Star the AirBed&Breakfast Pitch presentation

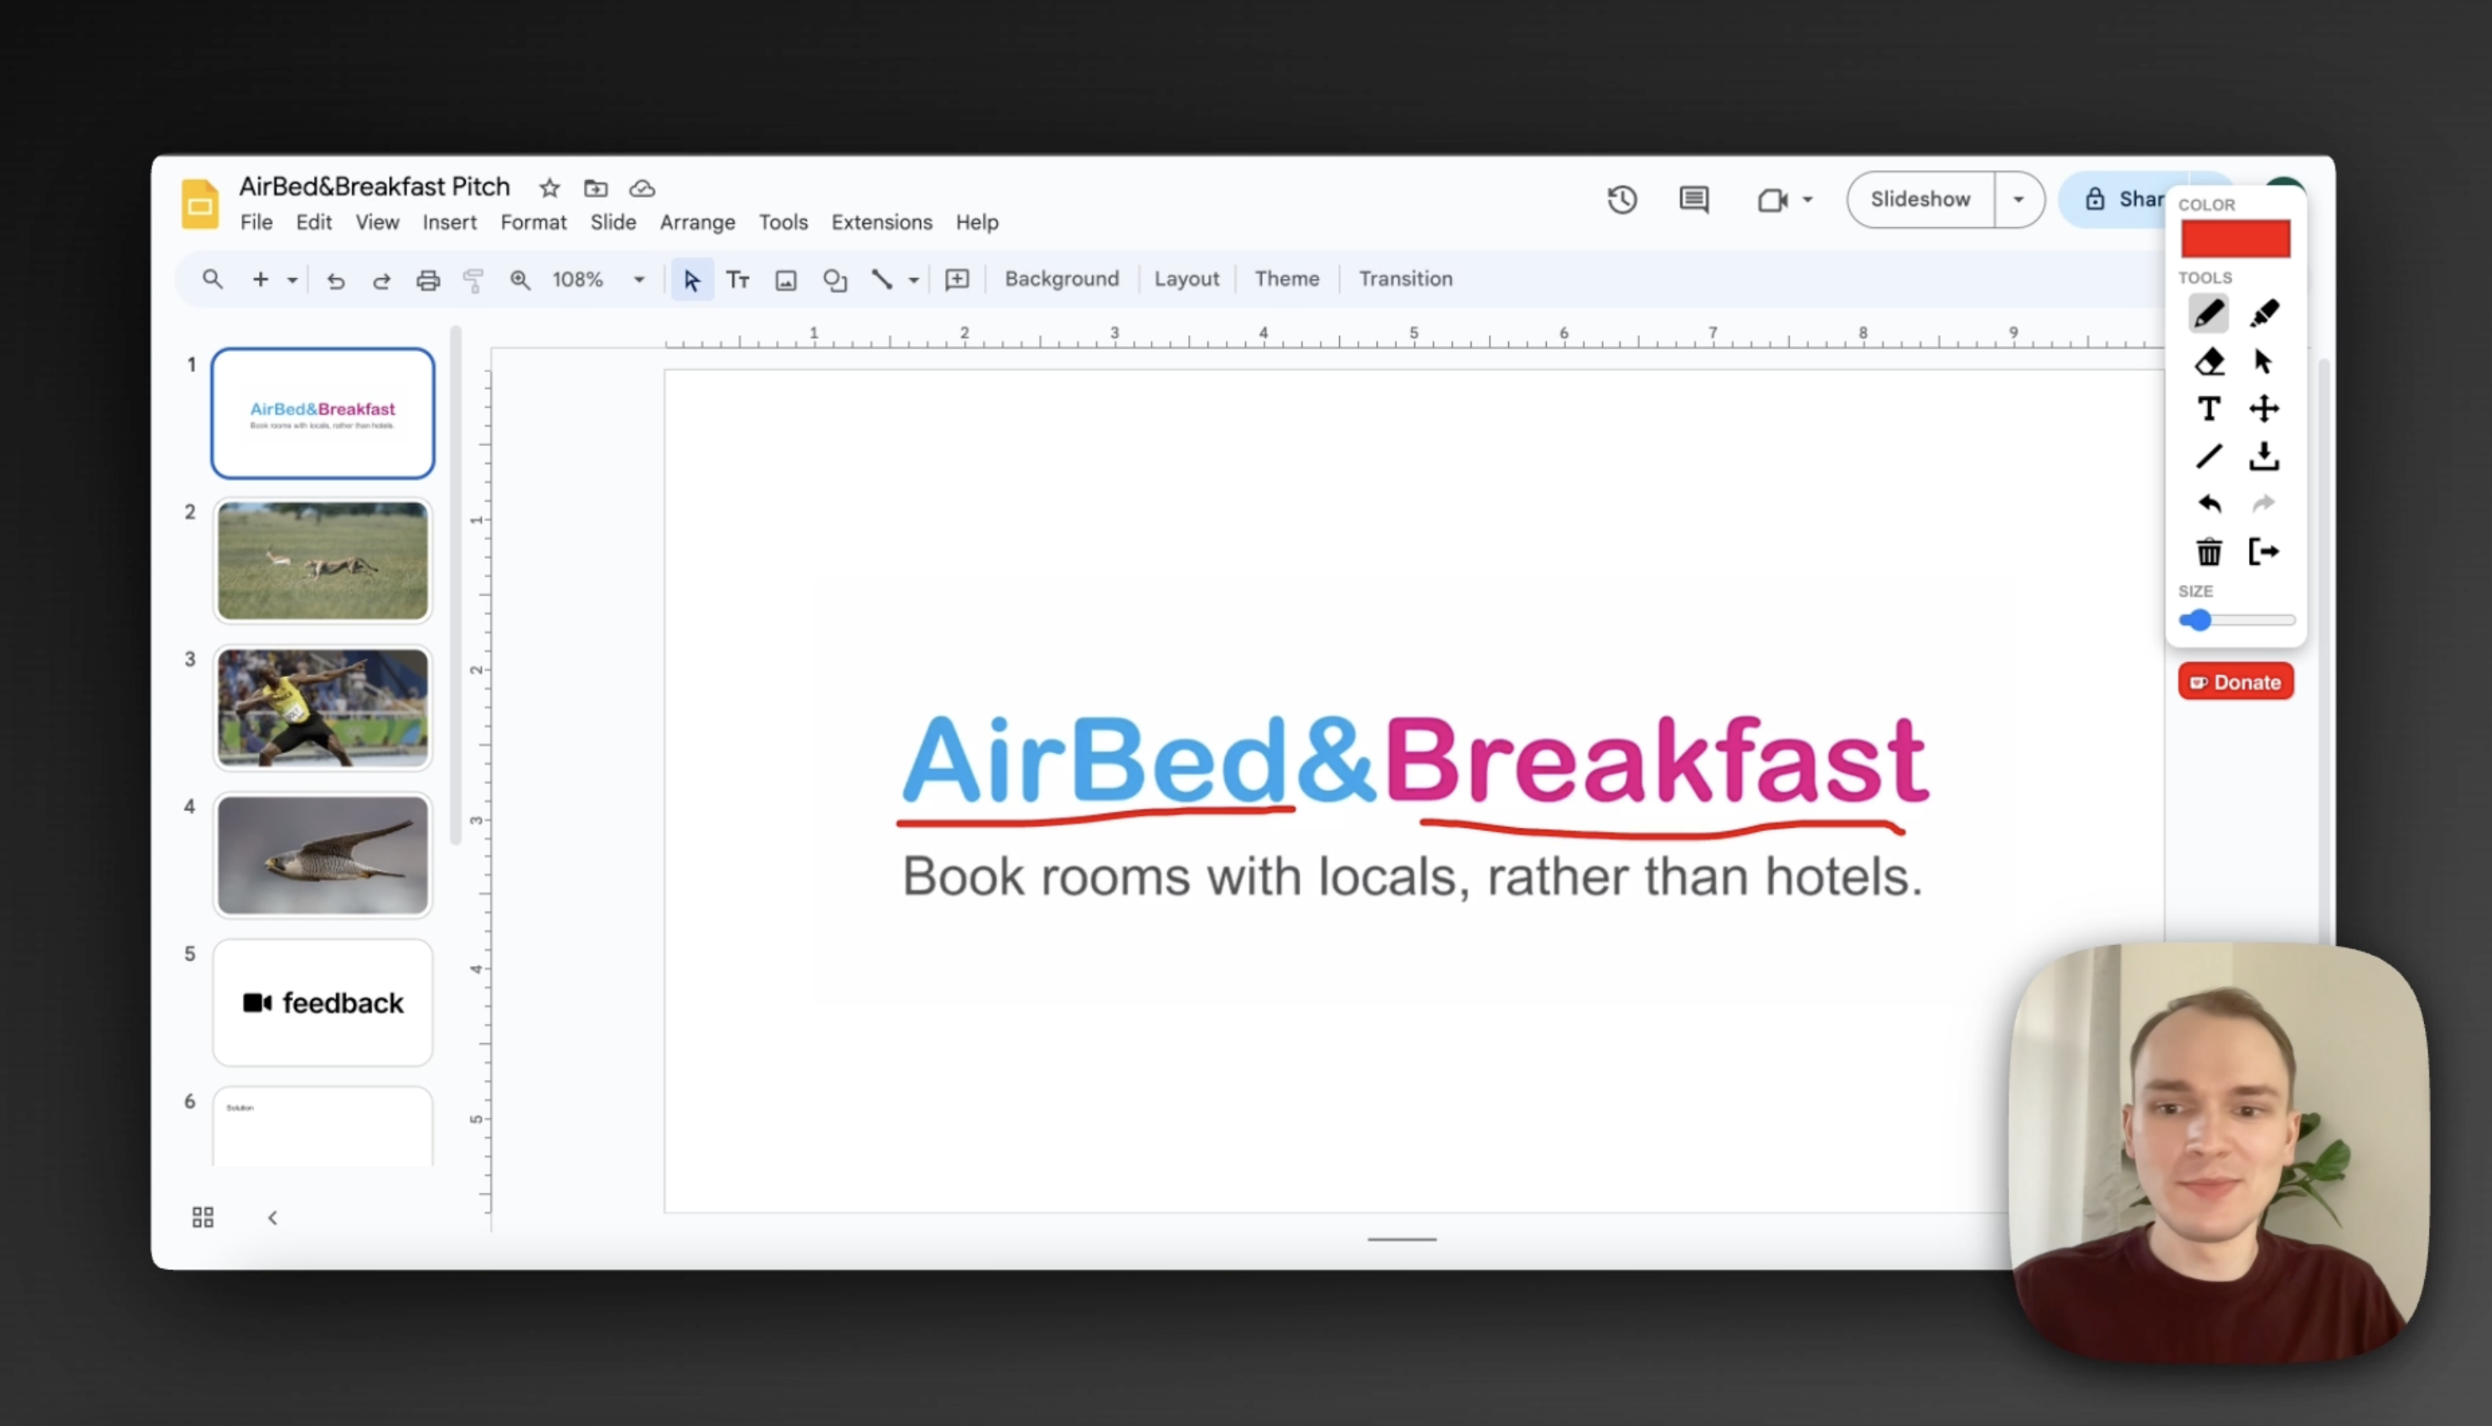[x=550, y=188]
